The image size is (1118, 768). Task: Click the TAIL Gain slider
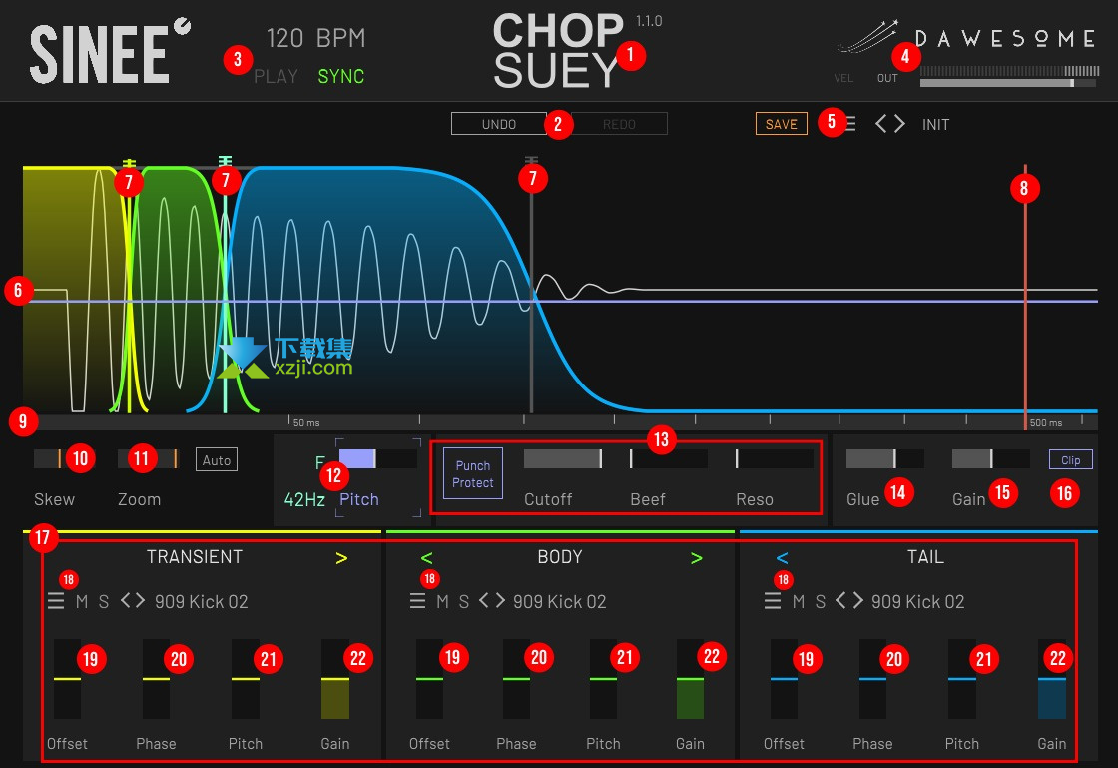click(x=1052, y=679)
